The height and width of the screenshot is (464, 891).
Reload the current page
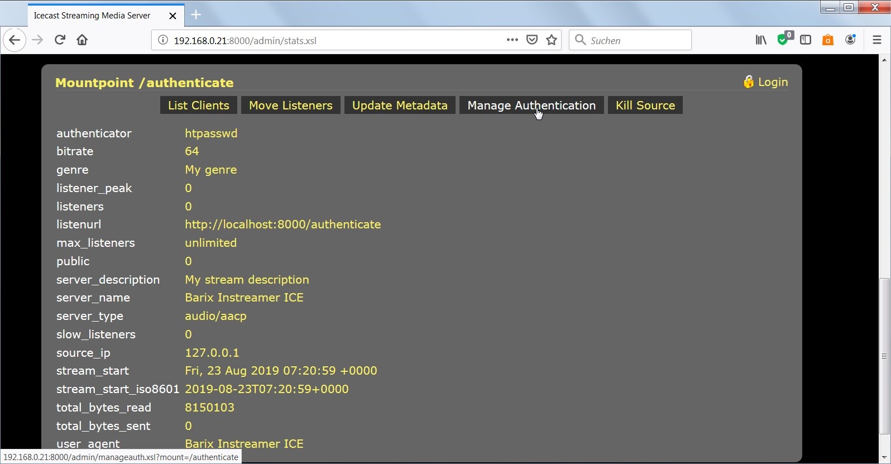tap(60, 40)
